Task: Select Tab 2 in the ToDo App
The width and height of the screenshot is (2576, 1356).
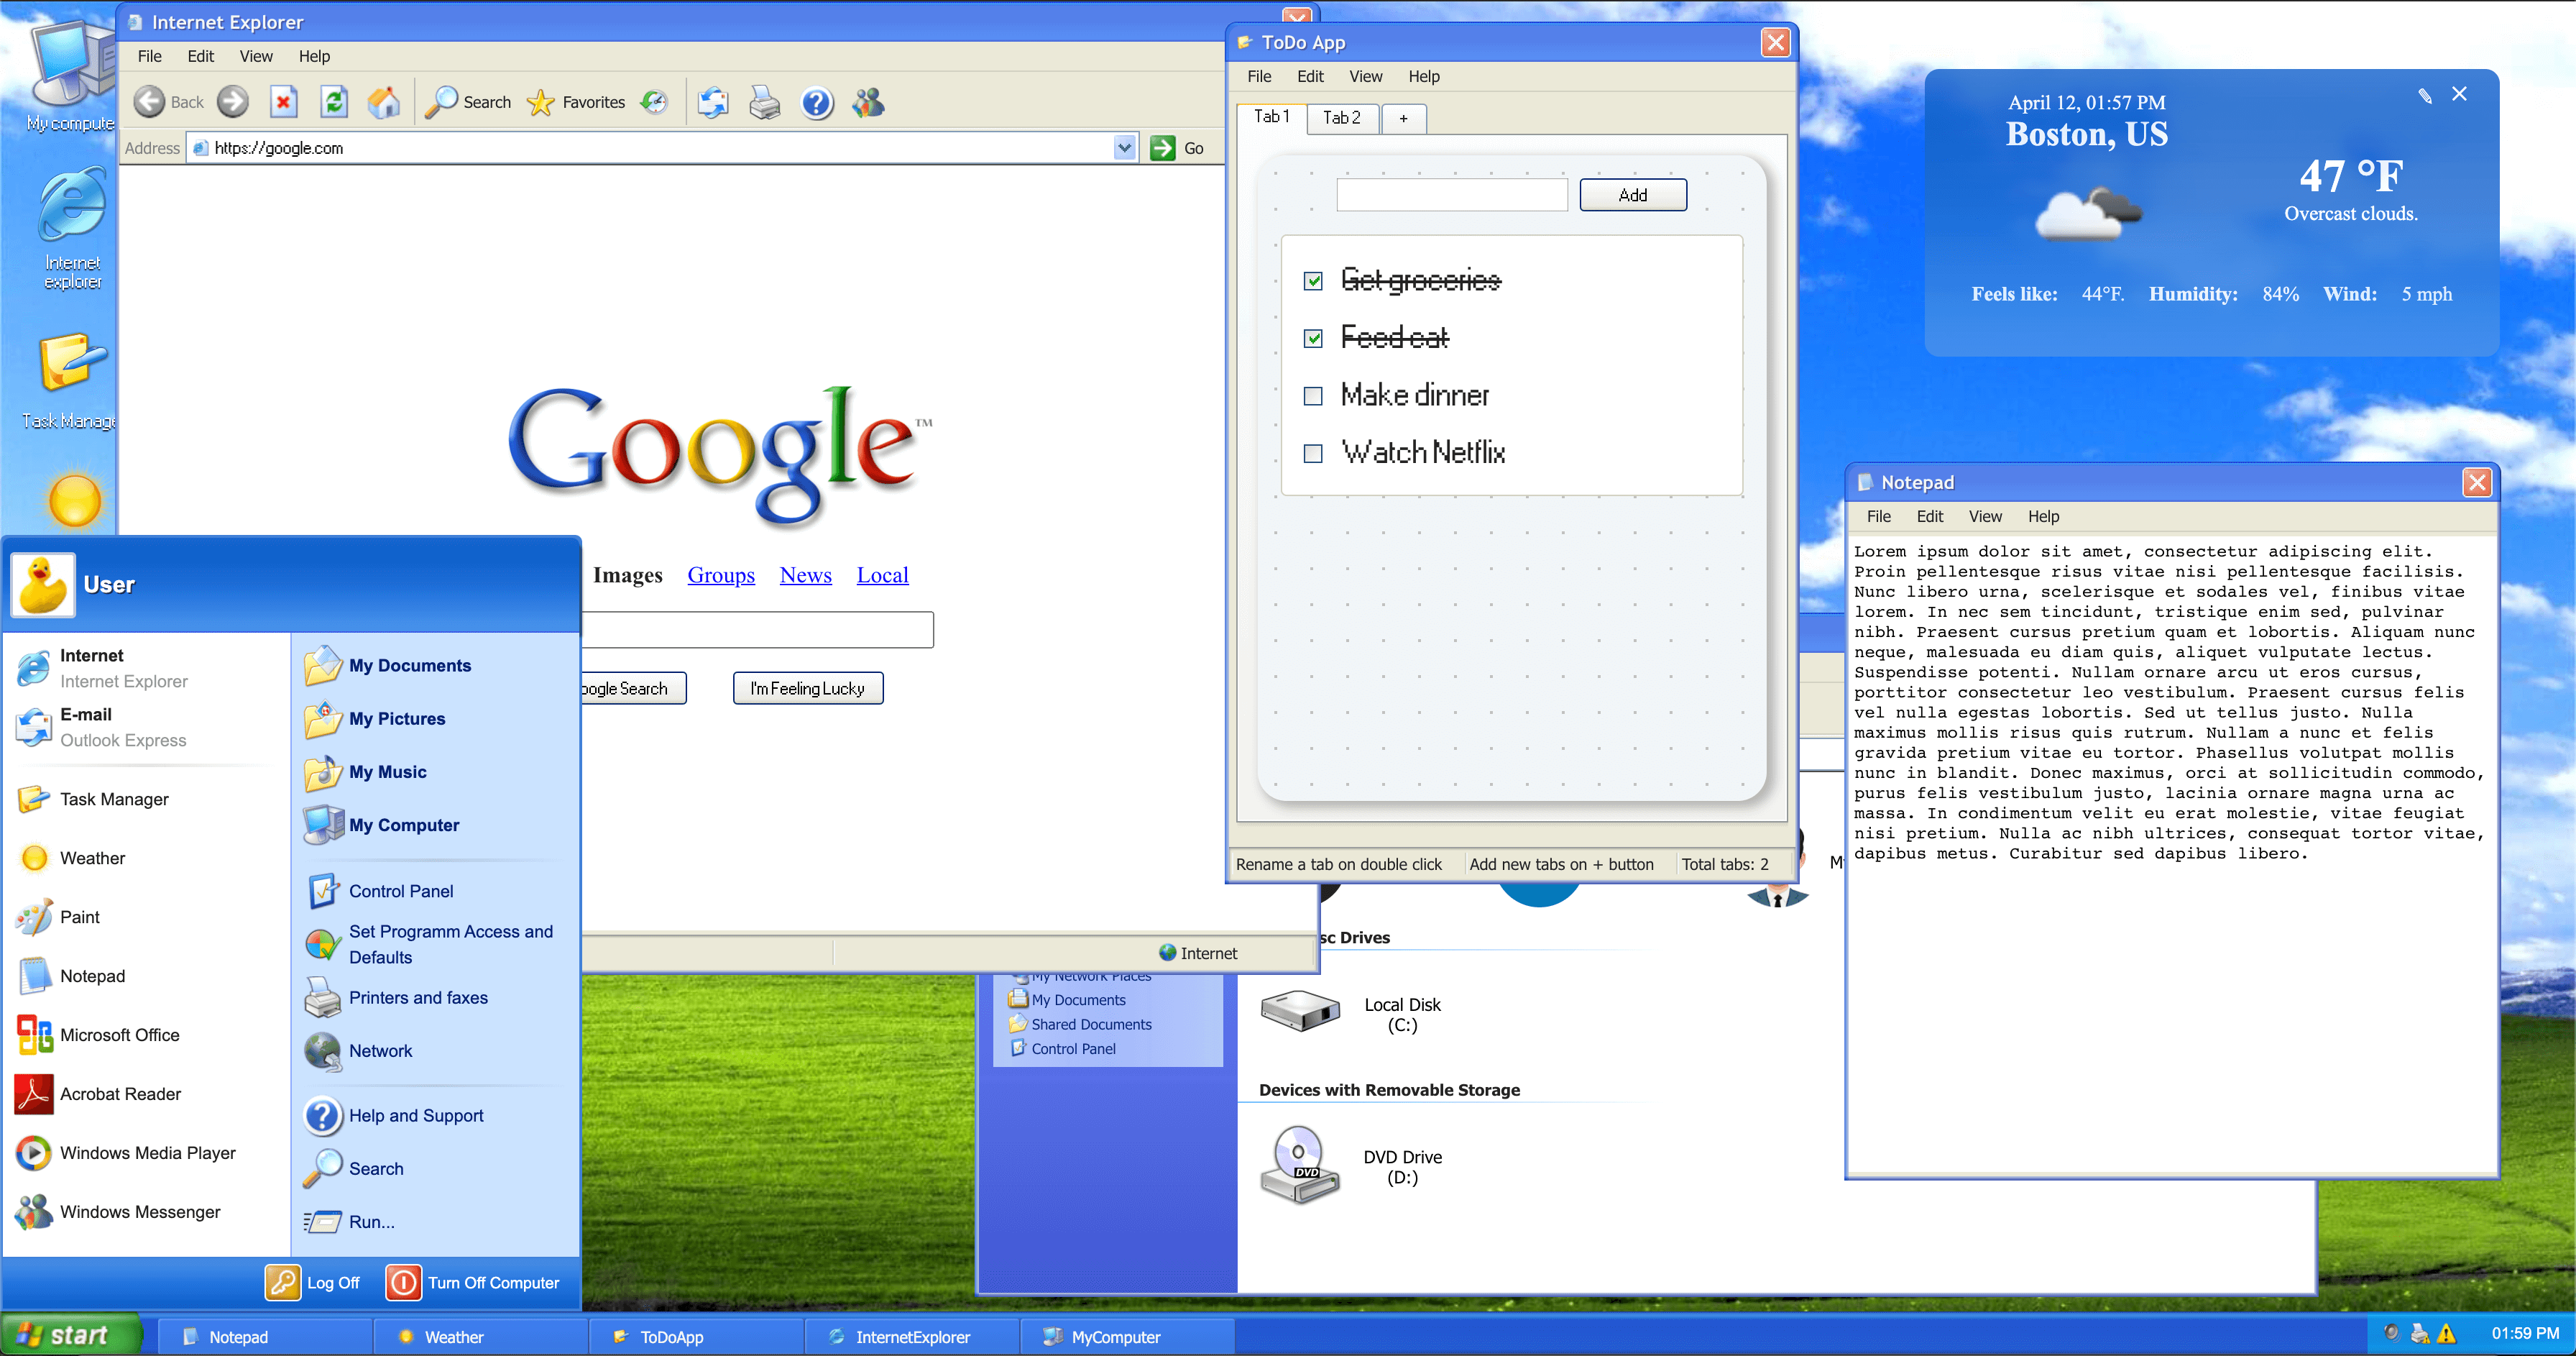Action: click(x=1343, y=117)
